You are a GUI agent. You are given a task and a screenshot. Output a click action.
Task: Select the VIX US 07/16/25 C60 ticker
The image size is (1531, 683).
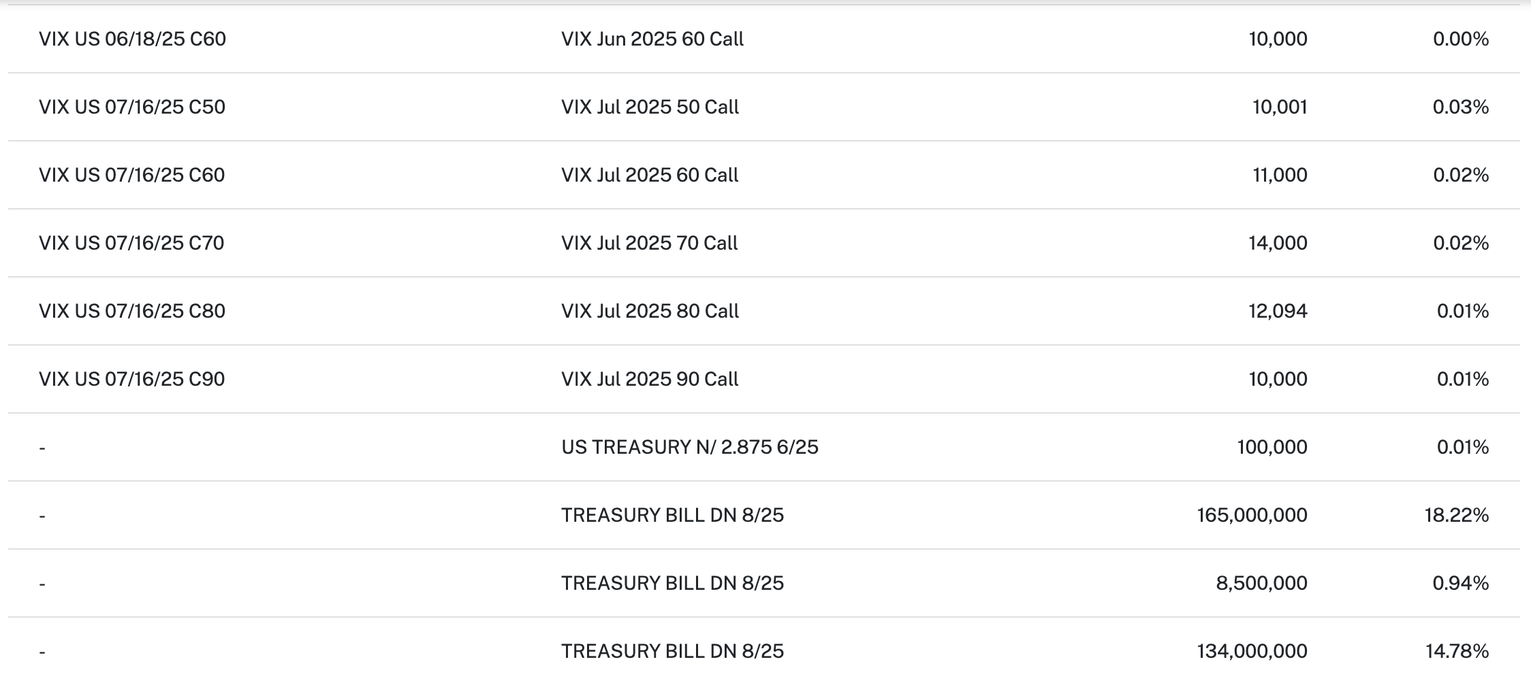131,175
